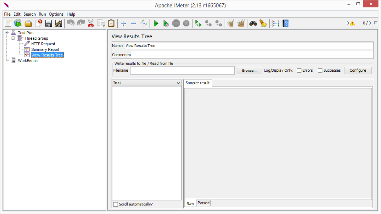This screenshot has width=381, height=214.
Task: Click the Search binoculars icon
Action: (253, 23)
